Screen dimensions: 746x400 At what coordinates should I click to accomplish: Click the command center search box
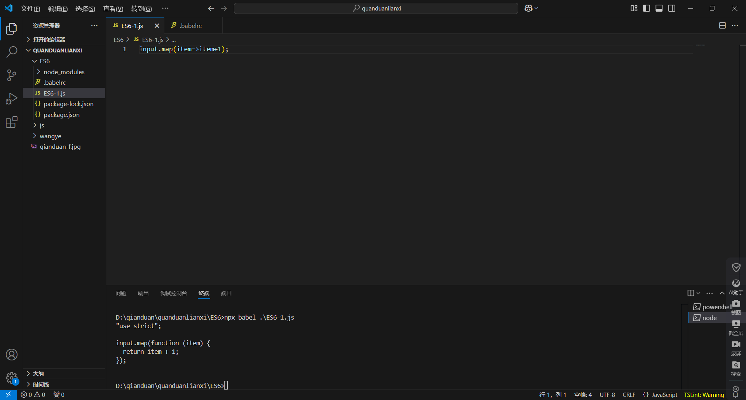[376, 8]
